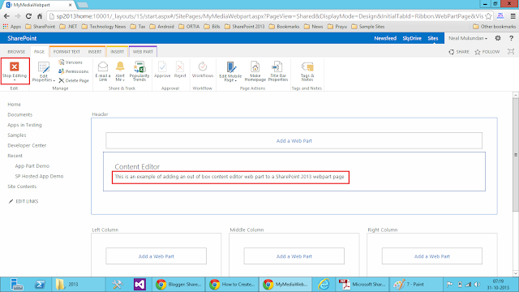Open Other bookmarks folder
This screenshot has height=292, width=519.
pyautogui.click(x=494, y=27)
